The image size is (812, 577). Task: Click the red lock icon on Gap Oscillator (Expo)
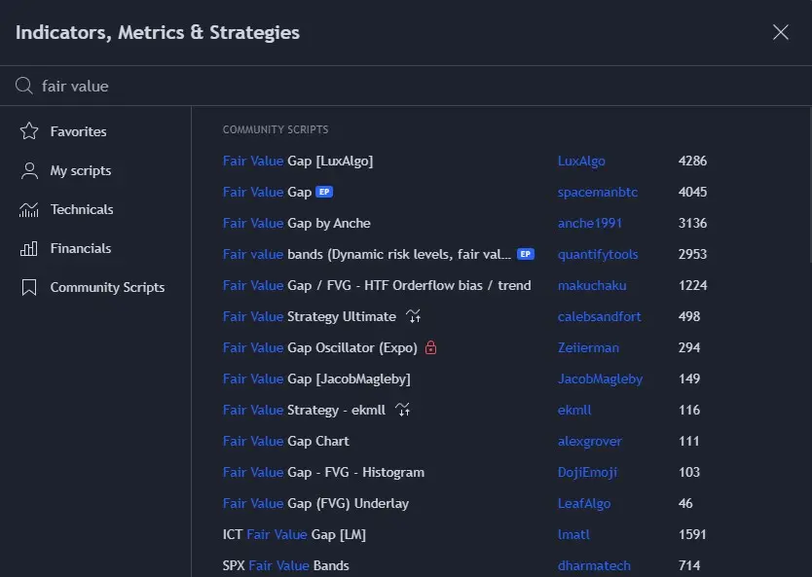tap(431, 347)
